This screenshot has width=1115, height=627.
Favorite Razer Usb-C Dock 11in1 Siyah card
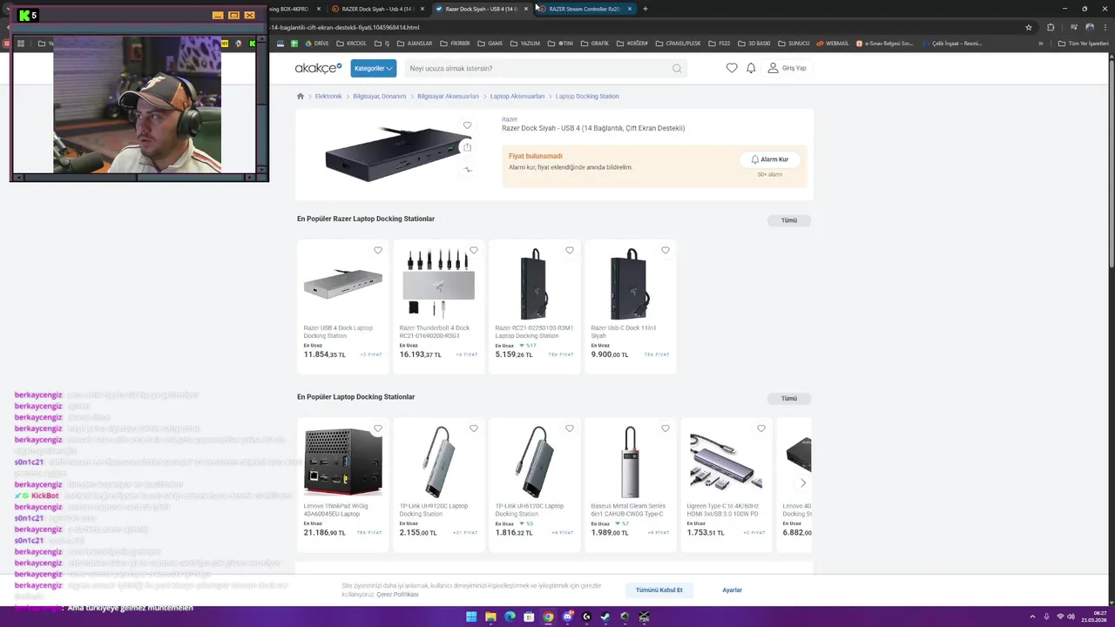click(666, 251)
